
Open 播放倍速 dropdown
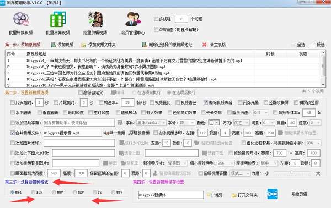pos(261,113)
